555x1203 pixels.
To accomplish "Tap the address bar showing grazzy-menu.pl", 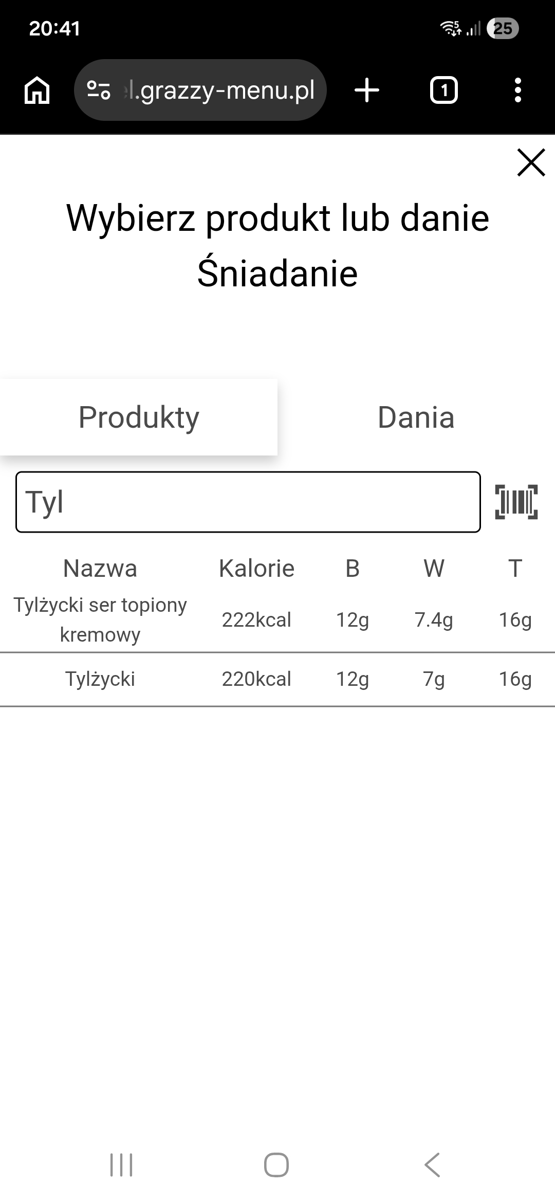I will coord(221,89).
